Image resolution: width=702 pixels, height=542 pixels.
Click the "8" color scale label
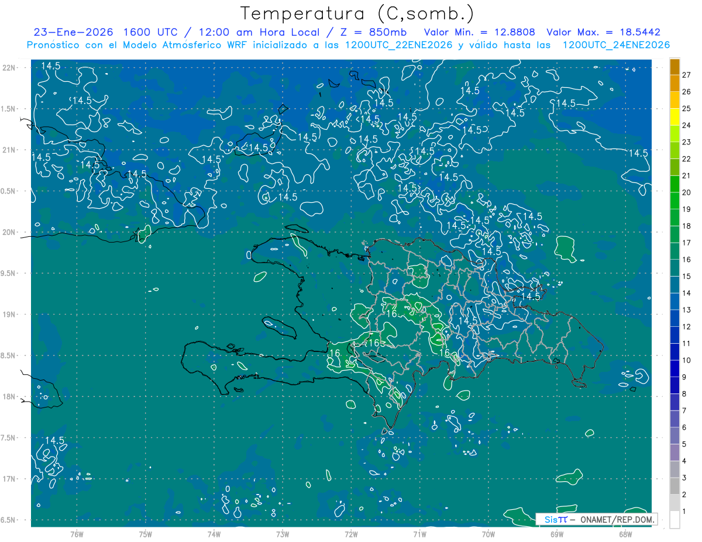point(685,394)
